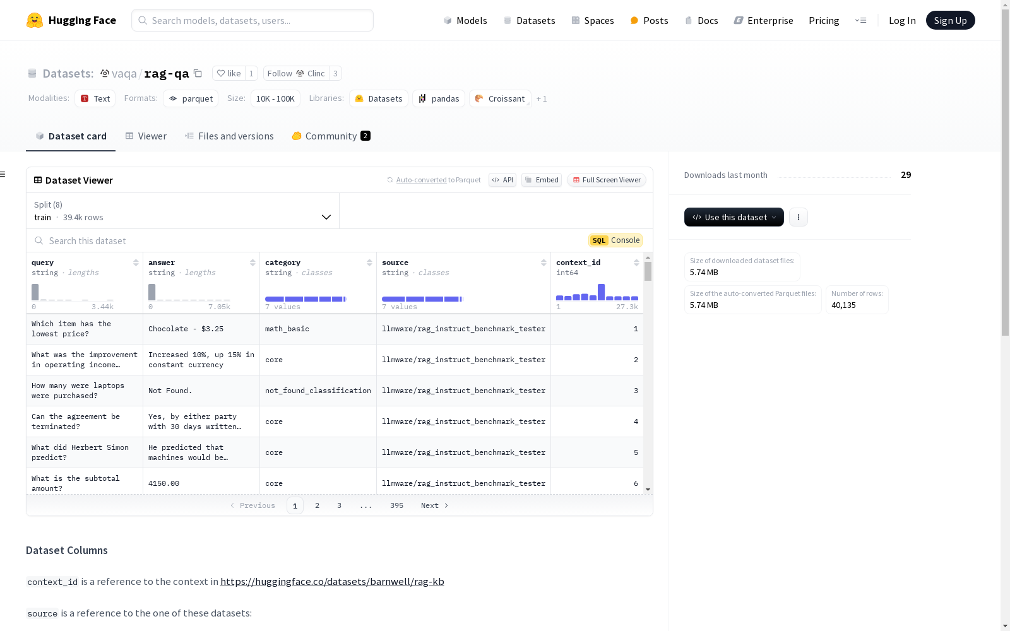Click the Sign Up button
Image resolution: width=1010 pixels, height=631 pixels.
[x=951, y=20]
